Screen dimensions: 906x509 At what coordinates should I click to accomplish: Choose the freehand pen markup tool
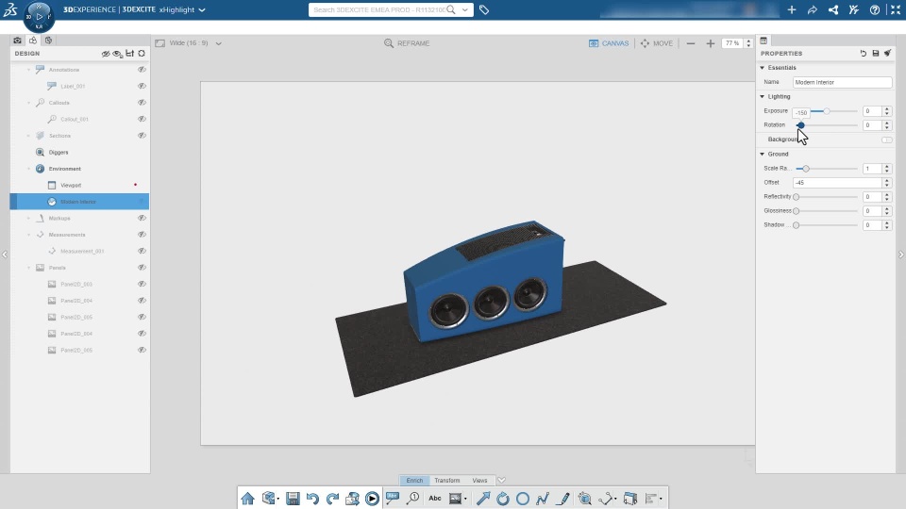(562, 498)
